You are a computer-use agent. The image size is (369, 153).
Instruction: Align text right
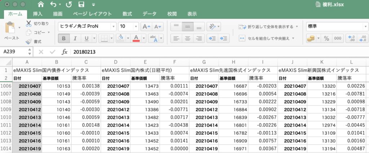pos(199,38)
